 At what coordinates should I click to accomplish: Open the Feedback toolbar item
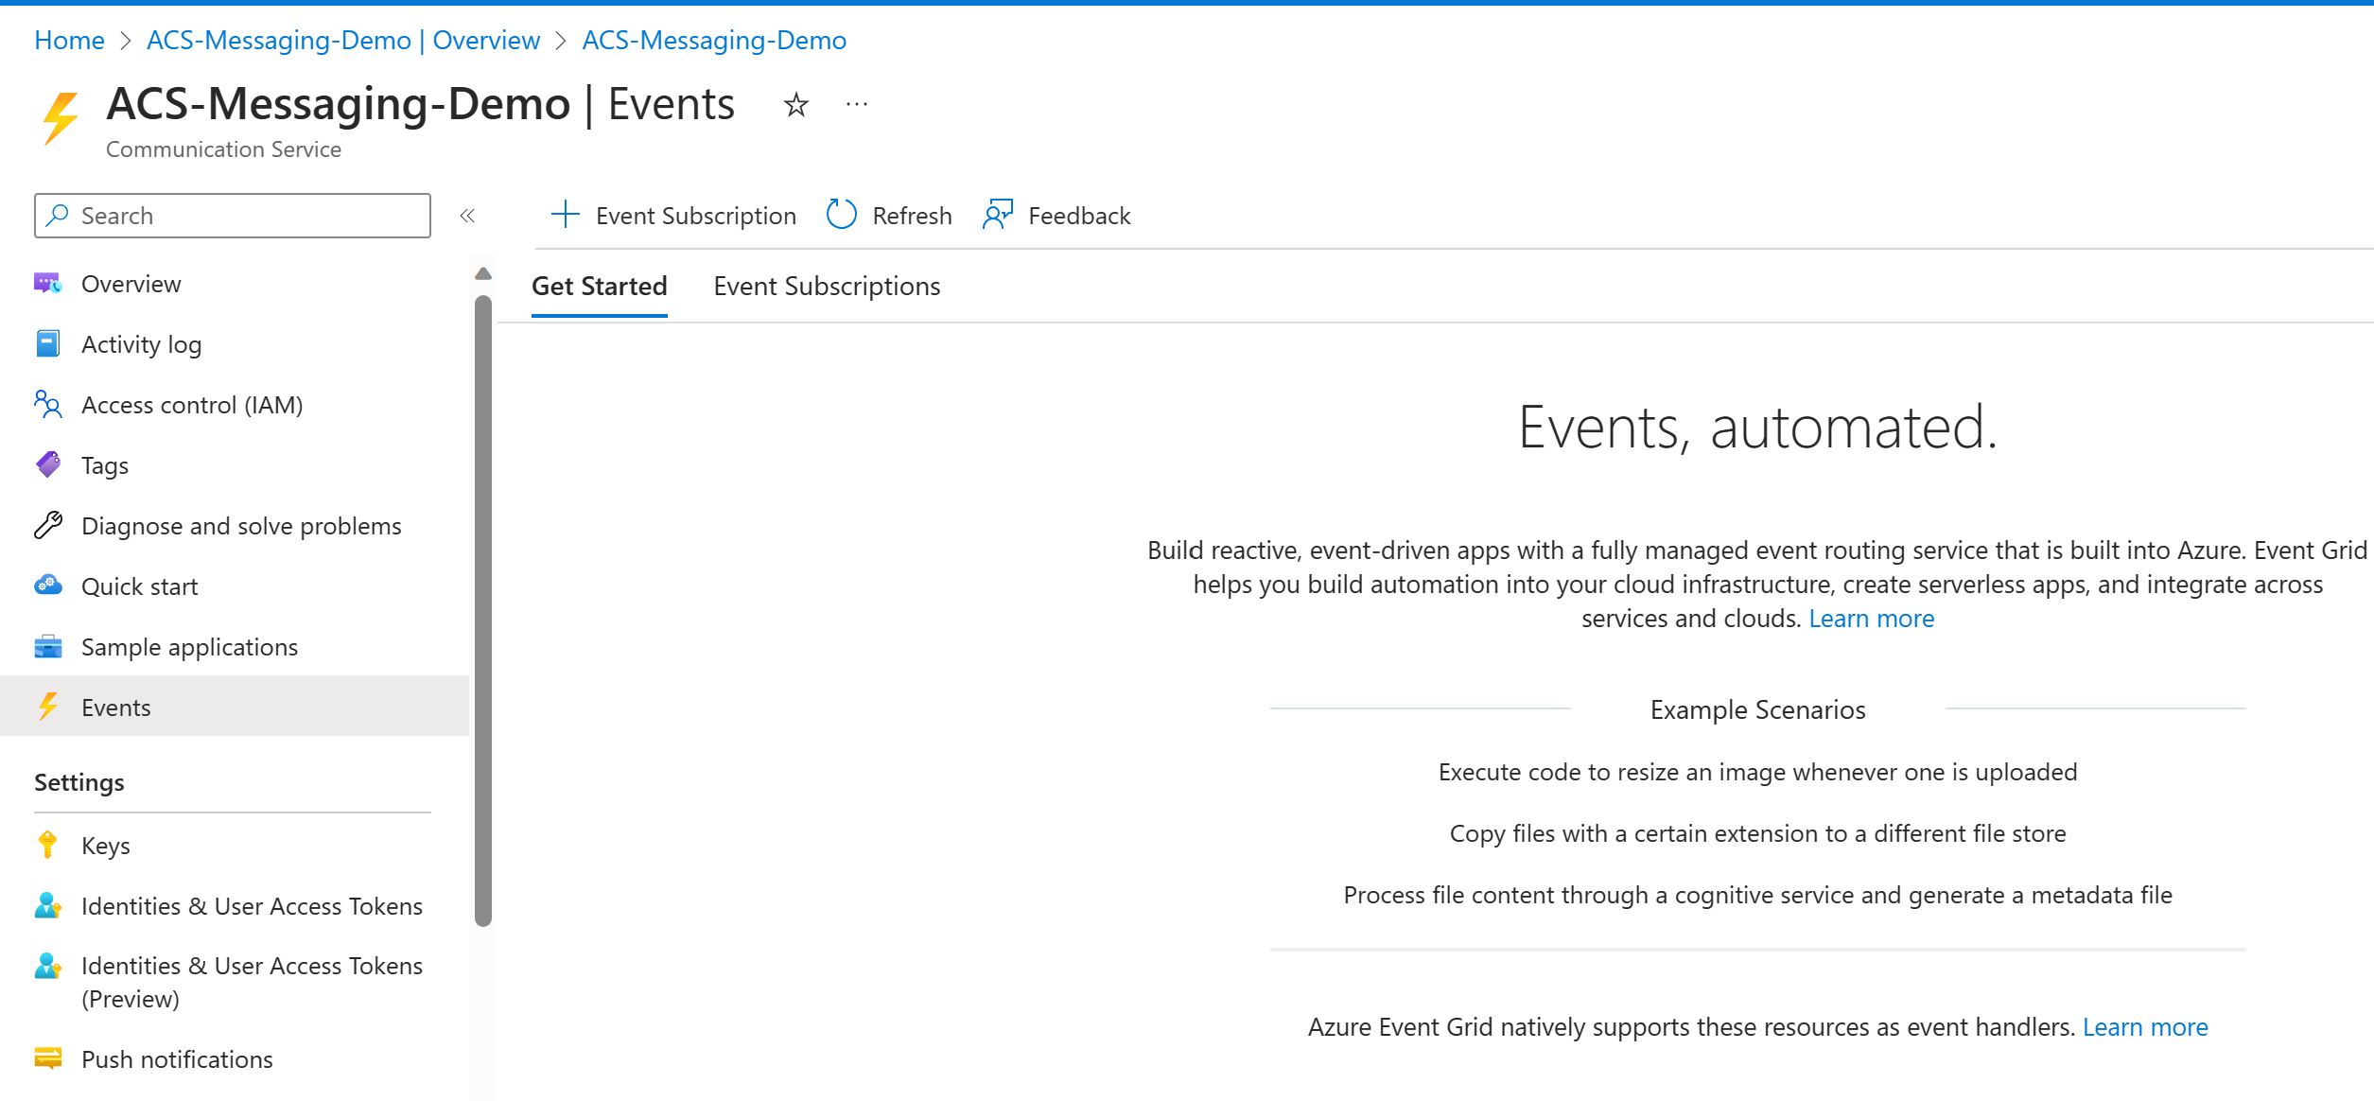pyautogui.click(x=1056, y=216)
